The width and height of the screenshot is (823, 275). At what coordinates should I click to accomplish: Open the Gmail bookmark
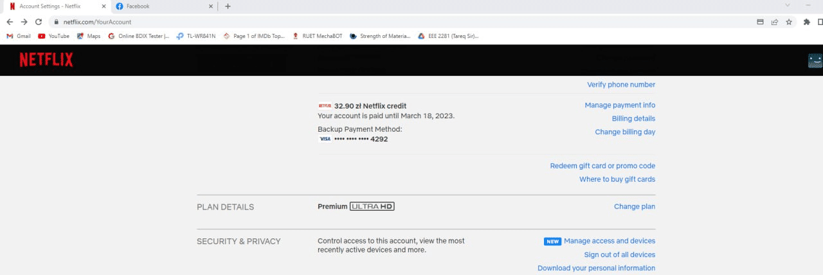coord(19,36)
